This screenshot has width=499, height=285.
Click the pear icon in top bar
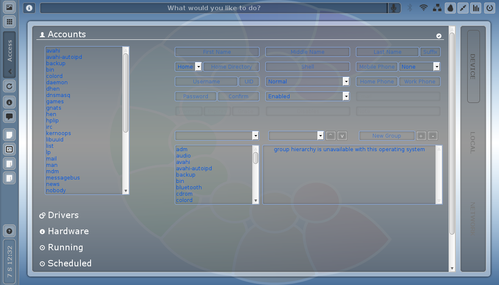[450, 8]
